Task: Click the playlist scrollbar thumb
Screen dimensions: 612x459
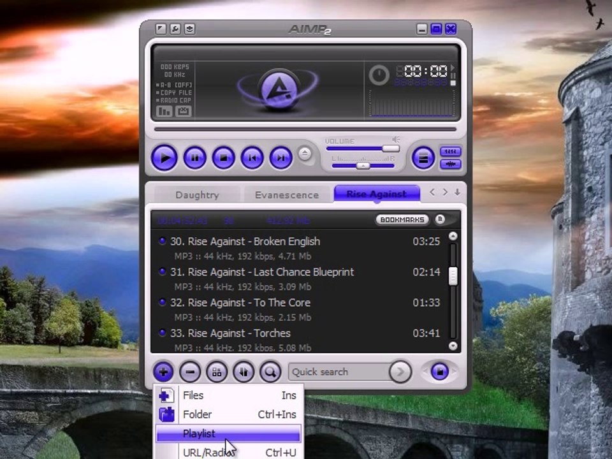Action: point(453,276)
